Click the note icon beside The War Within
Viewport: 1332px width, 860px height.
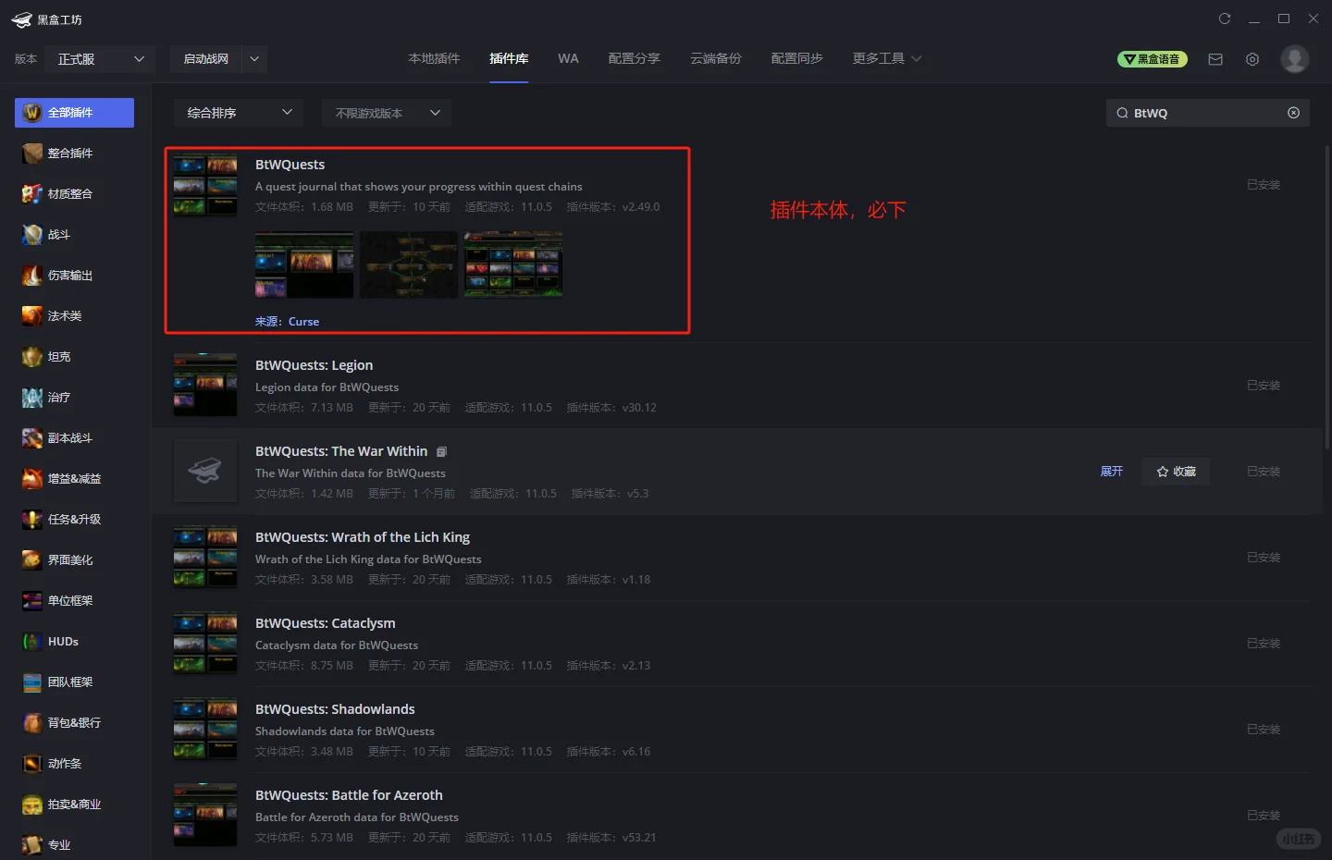click(441, 452)
